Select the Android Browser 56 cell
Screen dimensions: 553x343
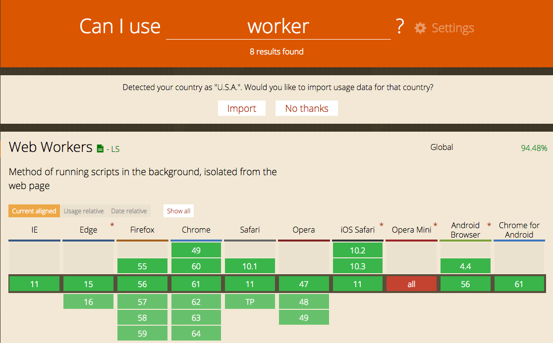[x=465, y=284]
